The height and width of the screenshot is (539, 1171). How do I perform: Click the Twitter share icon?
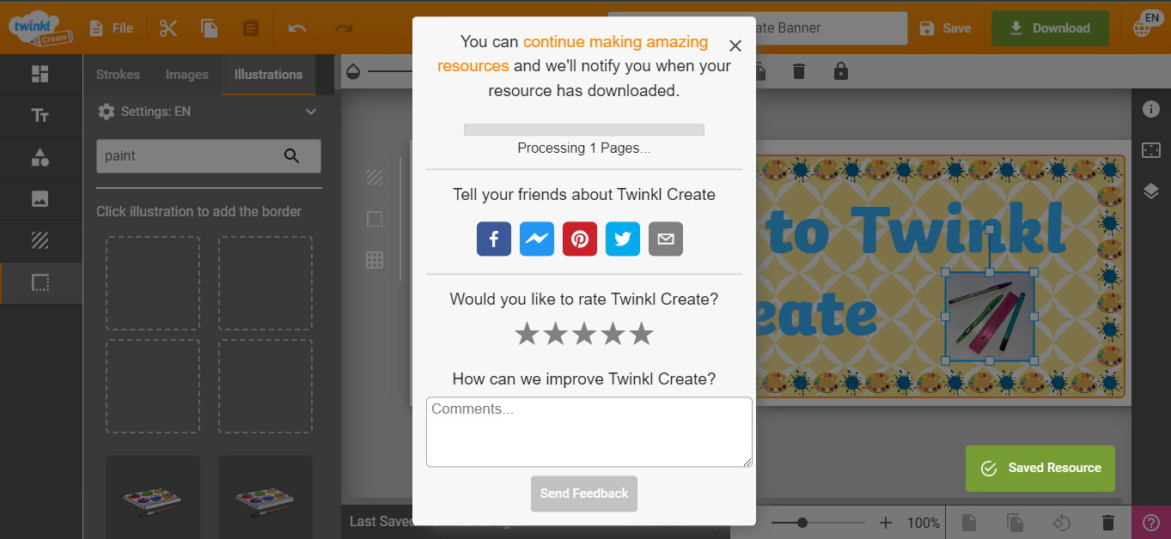tap(623, 239)
